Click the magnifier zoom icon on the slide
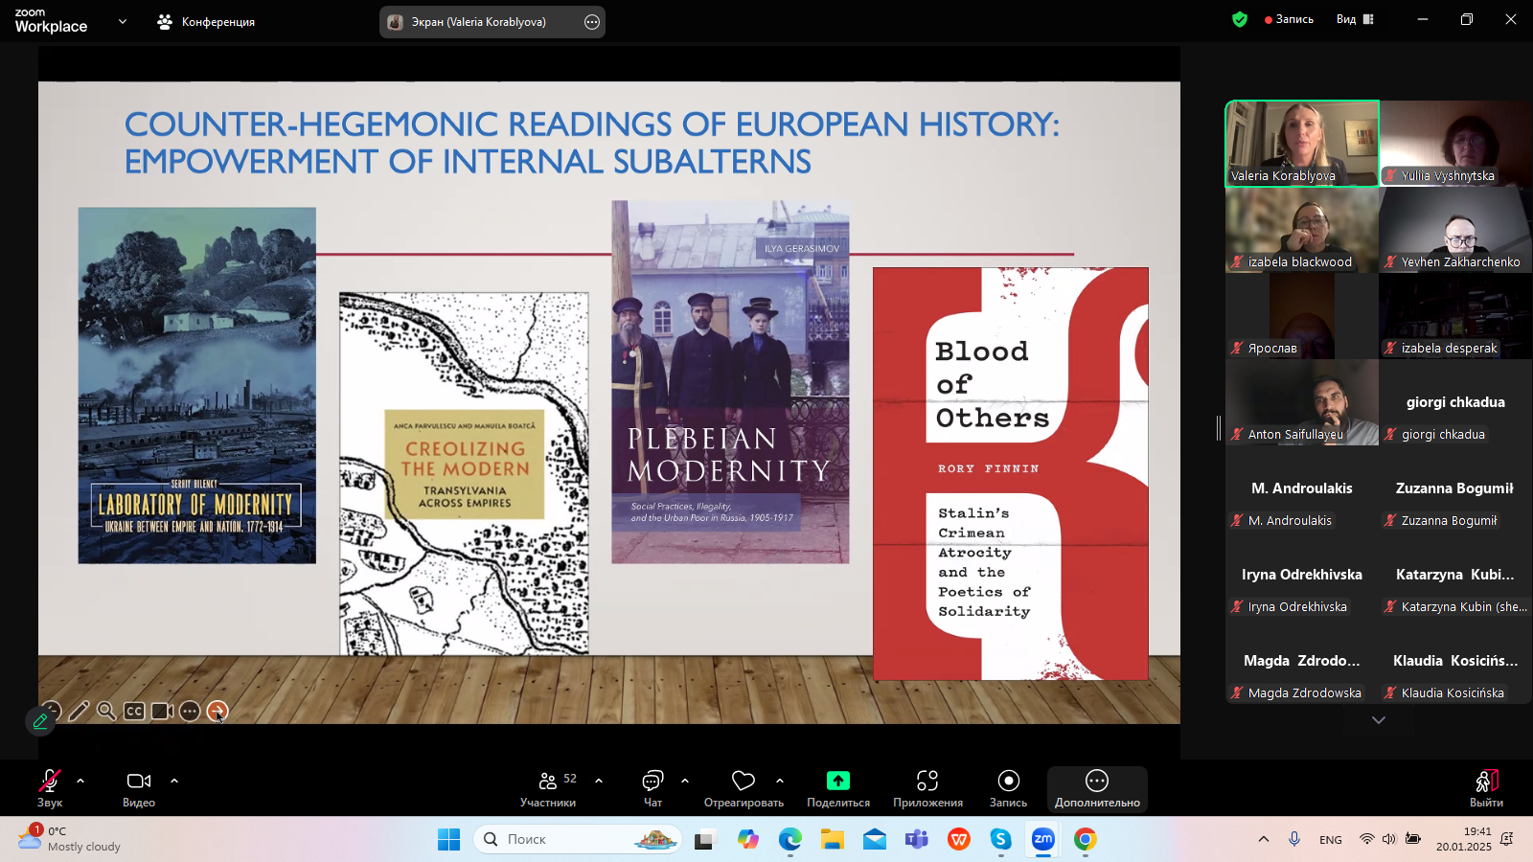The height and width of the screenshot is (862, 1533). (106, 711)
